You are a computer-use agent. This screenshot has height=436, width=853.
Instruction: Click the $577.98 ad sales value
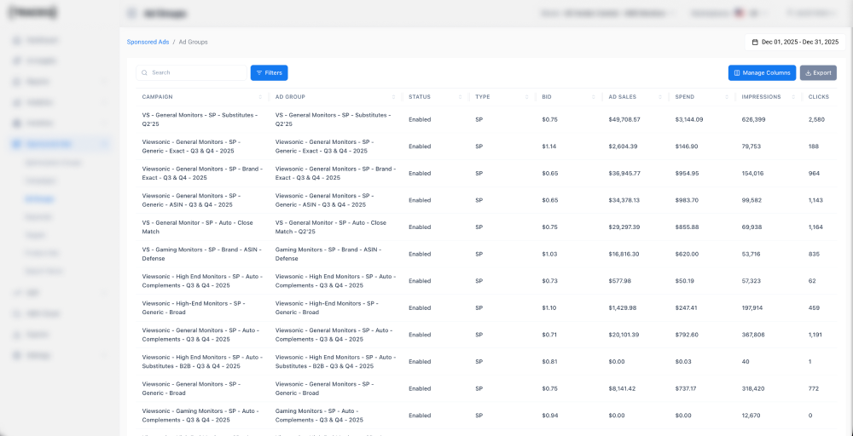(620, 281)
